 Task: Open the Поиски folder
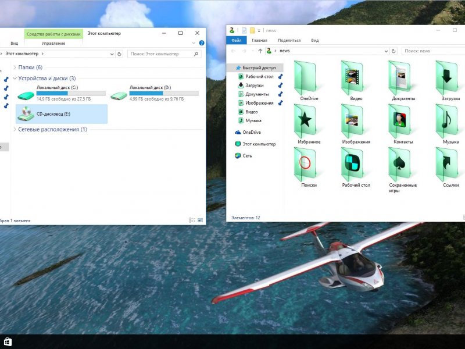(309, 168)
